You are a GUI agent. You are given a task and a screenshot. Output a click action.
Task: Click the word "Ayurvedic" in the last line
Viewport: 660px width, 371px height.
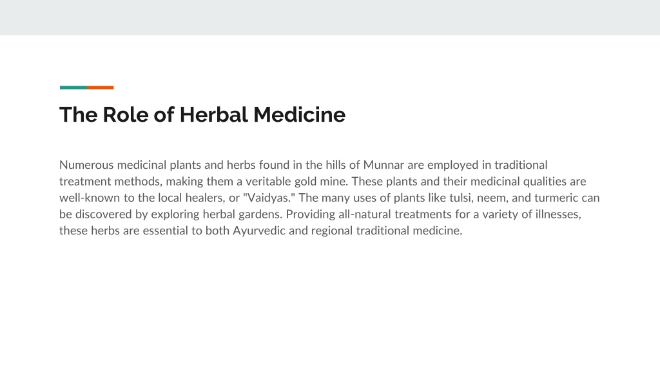pos(259,231)
